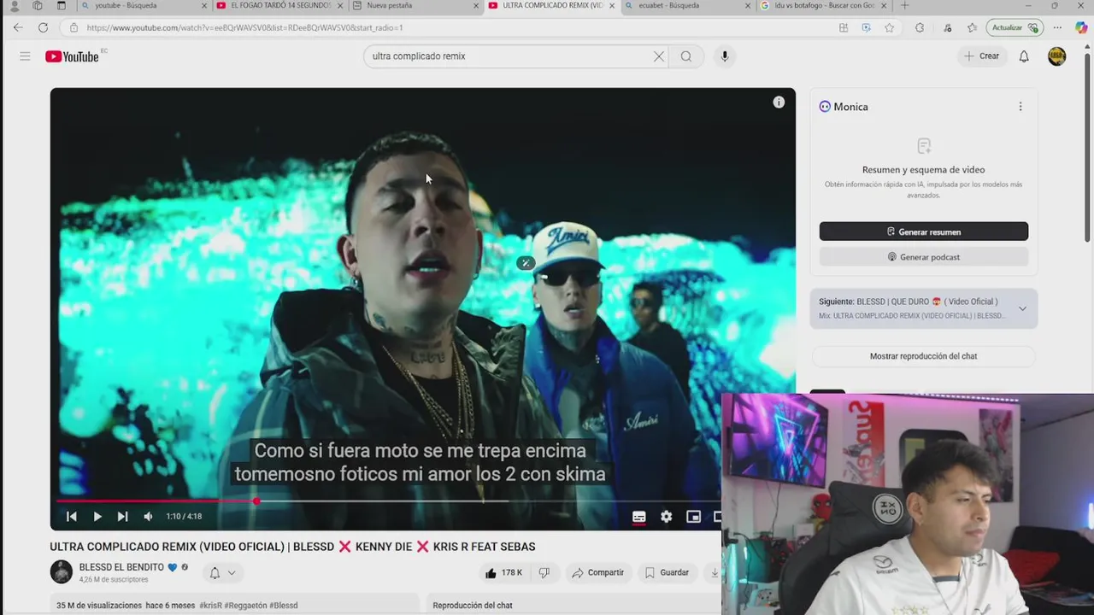Reload the page with refresh icon

(43, 27)
